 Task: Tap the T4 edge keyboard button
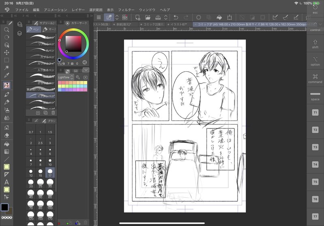315,164
